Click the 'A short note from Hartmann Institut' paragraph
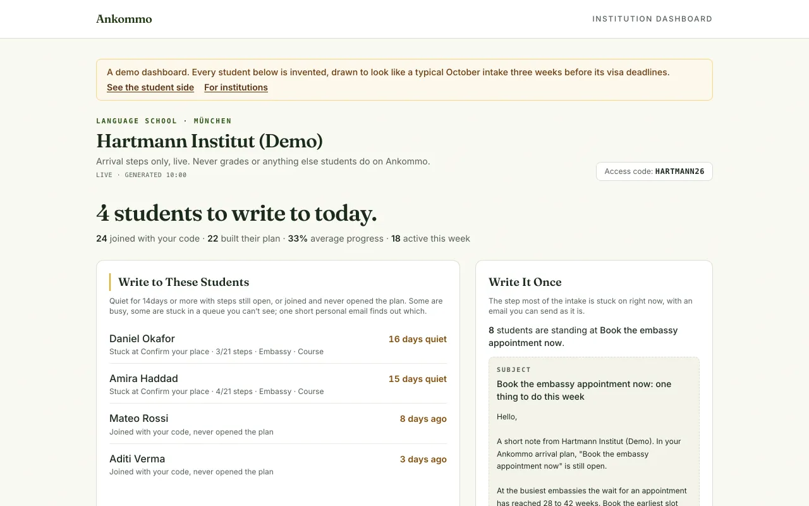 click(x=589, y=454)
